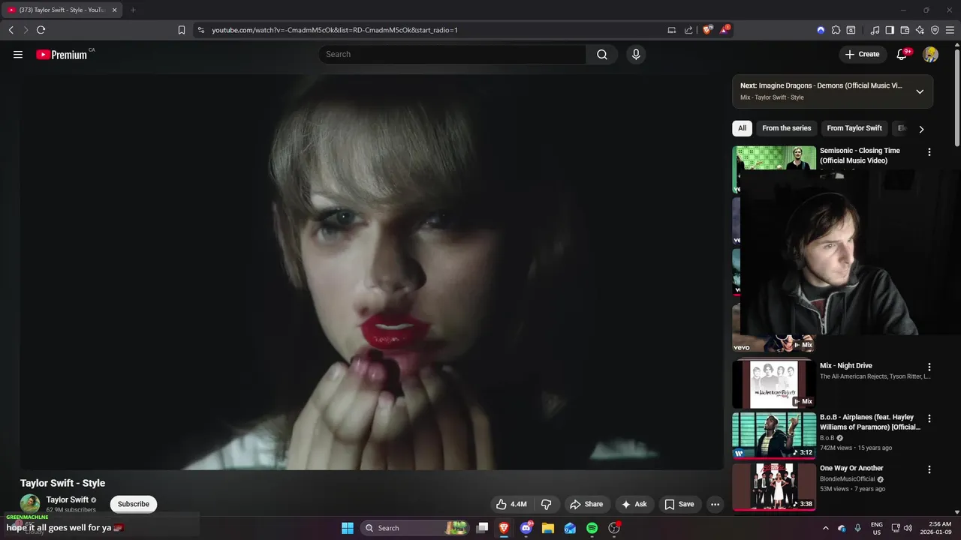Screen dimensions: 961x540
Task: Open the browser main menu
Action: tap(950, 30)
